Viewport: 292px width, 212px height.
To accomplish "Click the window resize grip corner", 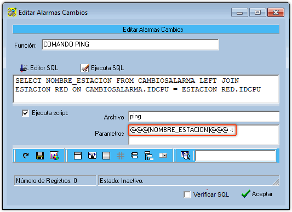I will coord(276,182).
